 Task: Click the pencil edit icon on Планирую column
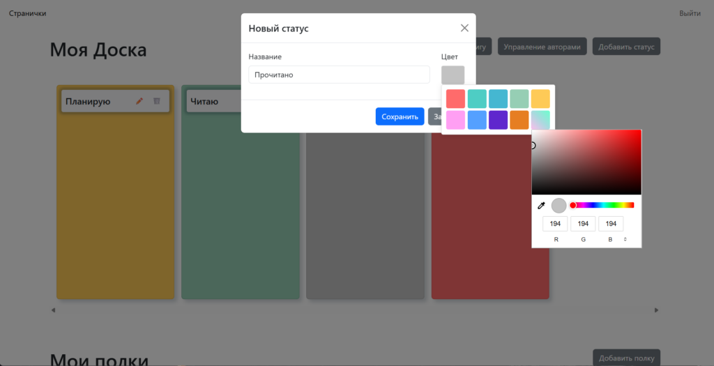click(x=139, y=101)
